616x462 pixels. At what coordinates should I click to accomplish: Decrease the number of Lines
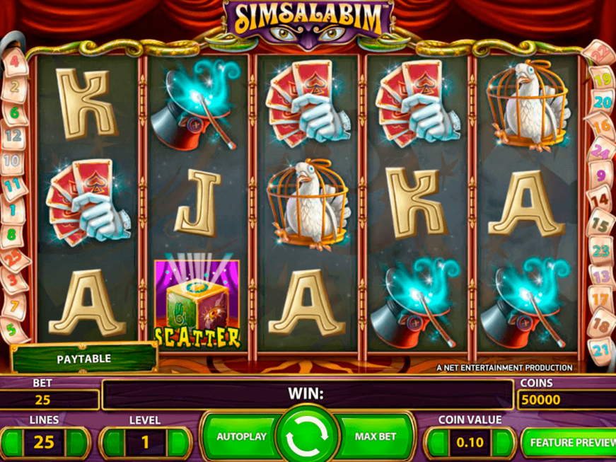pos(11,443)
